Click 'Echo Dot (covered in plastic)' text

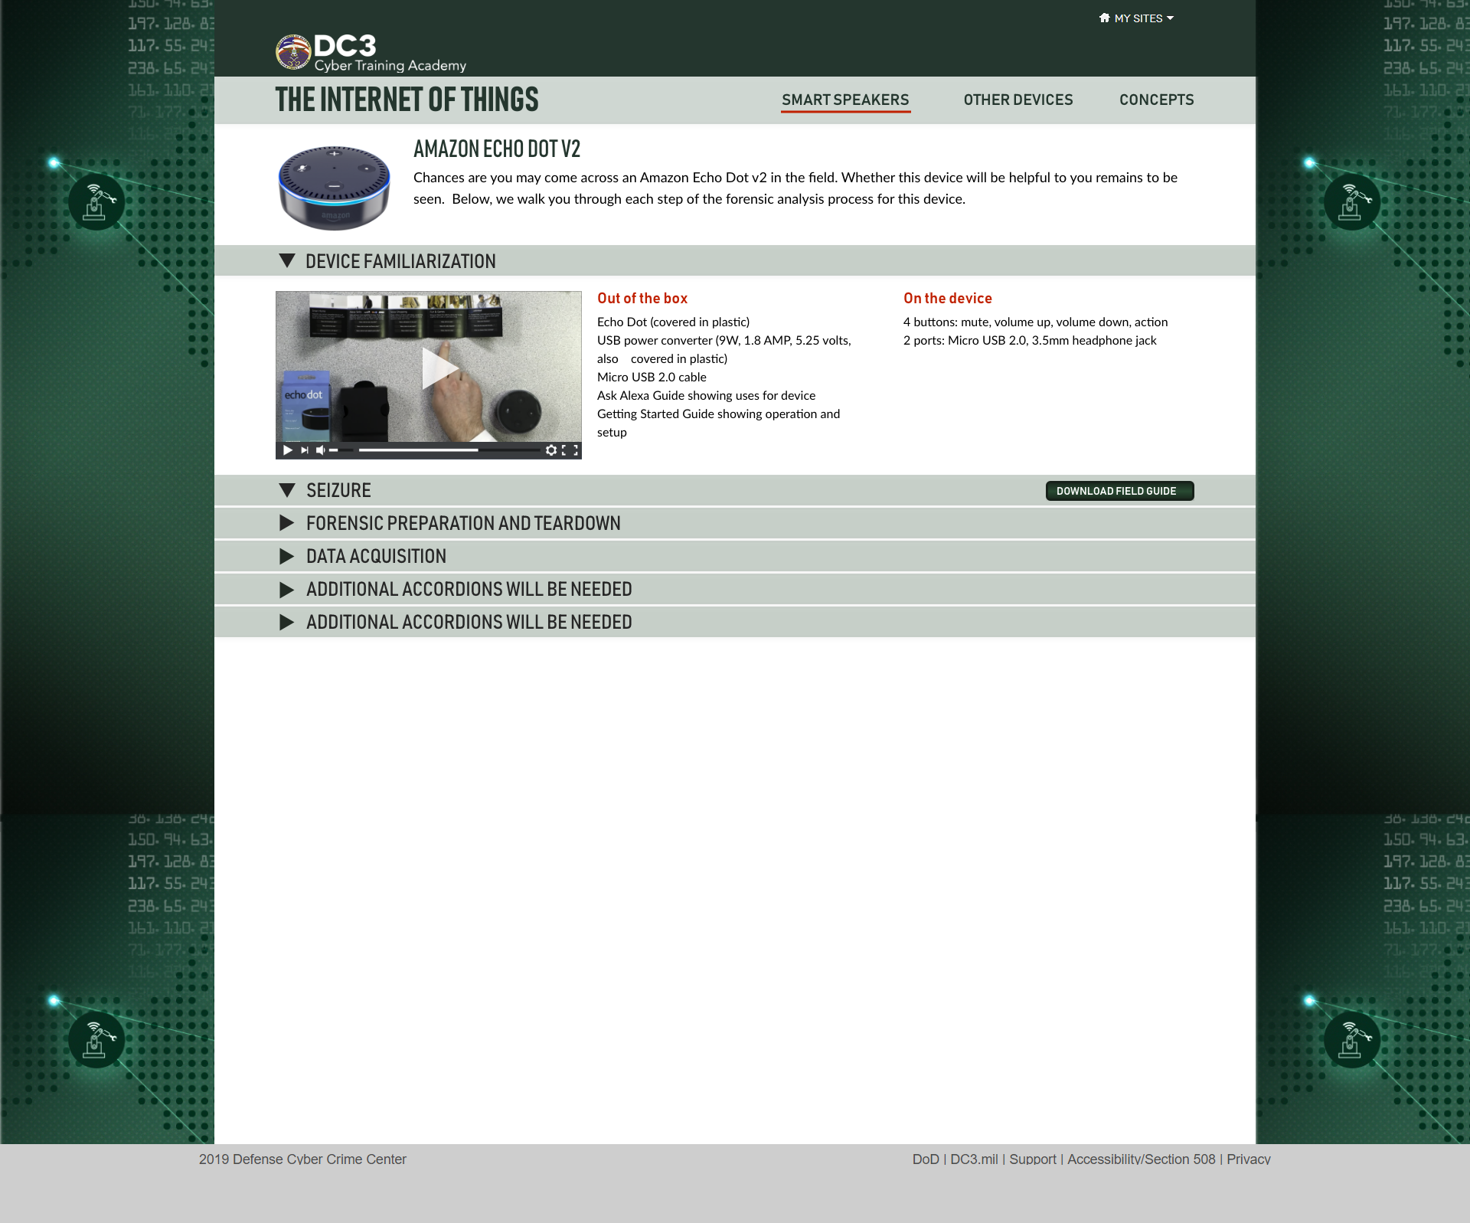pos(673,322)
